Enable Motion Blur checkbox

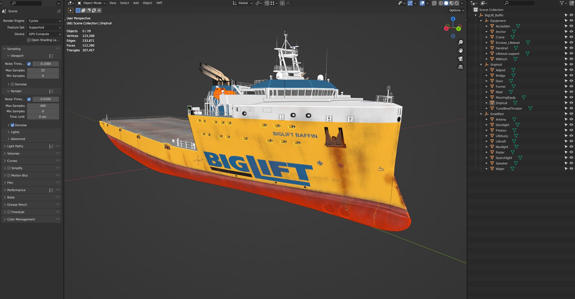(9, 175)
